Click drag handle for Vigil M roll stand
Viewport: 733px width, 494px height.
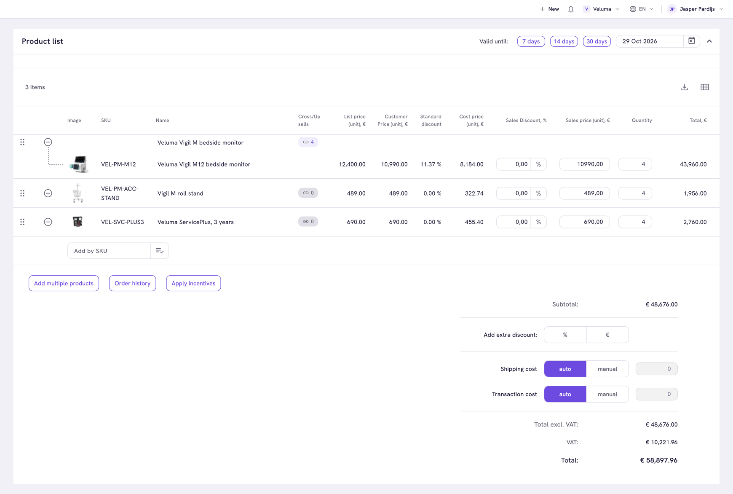coord(22,193)
